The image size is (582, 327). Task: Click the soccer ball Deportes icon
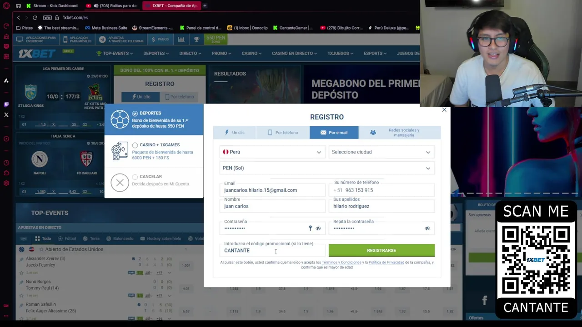(120, 120)
